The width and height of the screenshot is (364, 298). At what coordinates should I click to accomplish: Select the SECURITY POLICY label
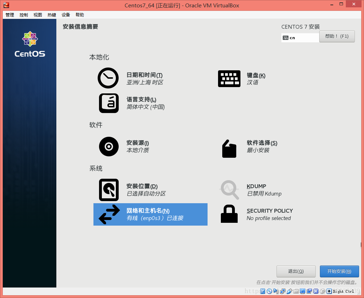[270, 211]
